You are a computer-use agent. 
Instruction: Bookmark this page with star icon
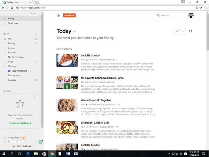coord(201,8)
